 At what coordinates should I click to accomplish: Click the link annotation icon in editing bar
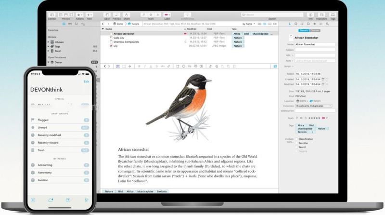169,67
